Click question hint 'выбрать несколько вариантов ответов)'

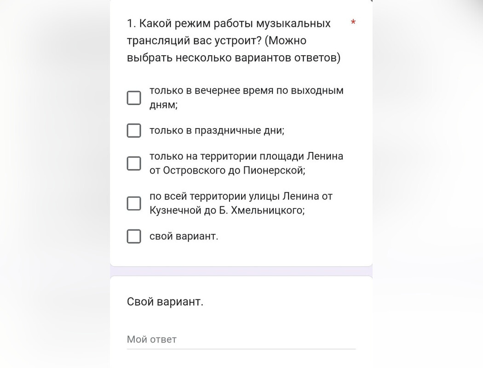[x=234, y=58]
